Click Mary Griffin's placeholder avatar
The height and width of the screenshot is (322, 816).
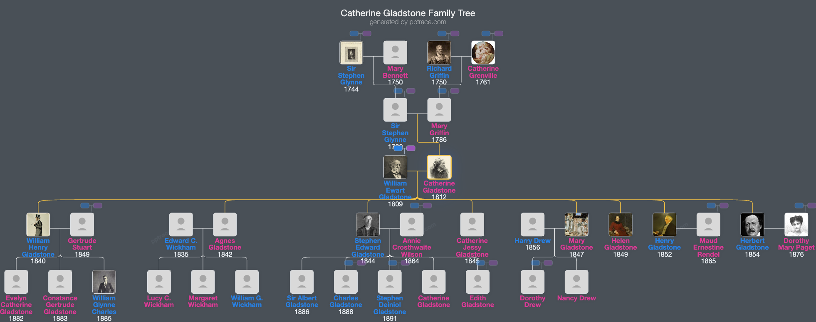439,110
